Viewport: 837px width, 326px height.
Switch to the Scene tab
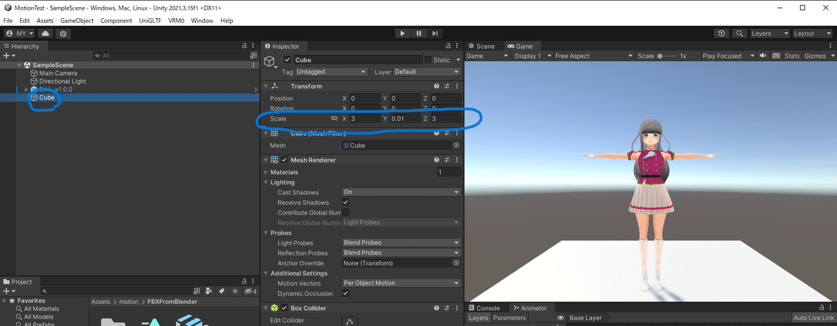coord(481,46)
